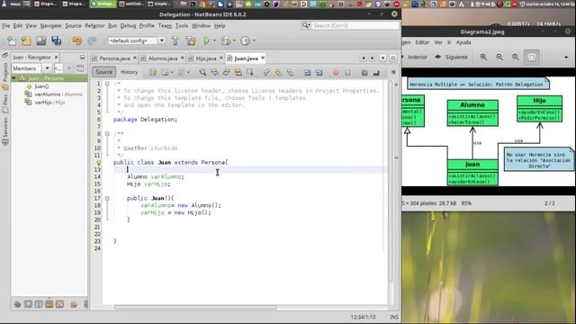
Task: Click the red Start Macro Recording icon
Action: [336, 72]
